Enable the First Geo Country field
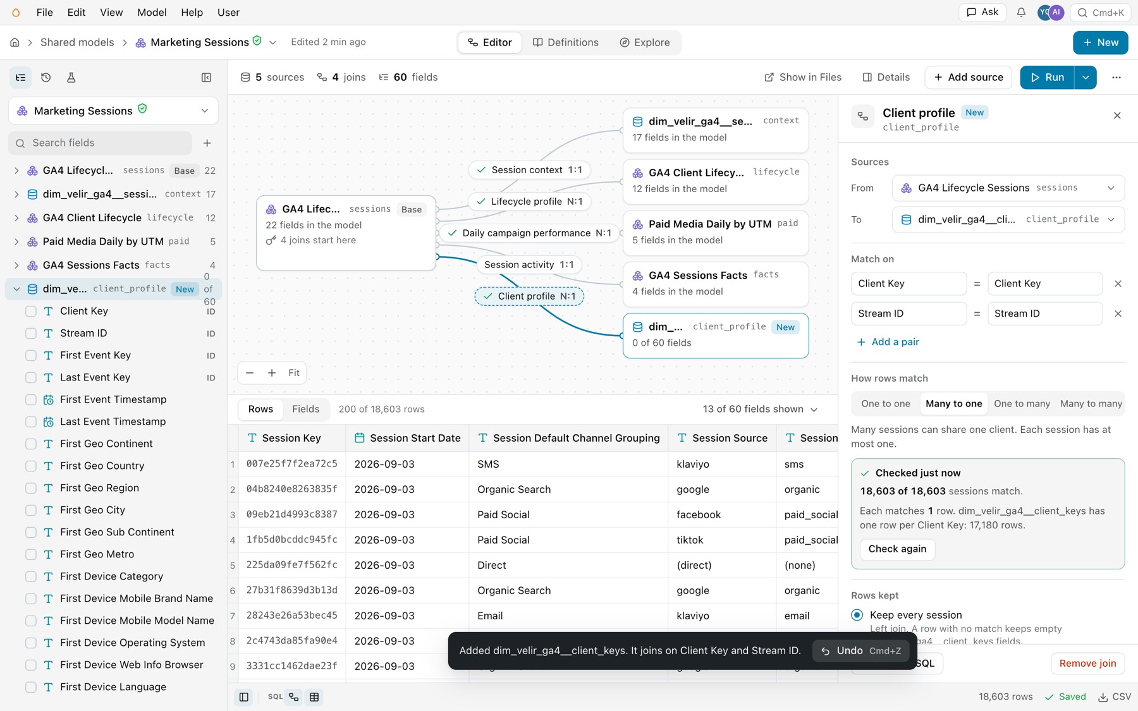1138x711 pixels. click(x=30, y=466)
